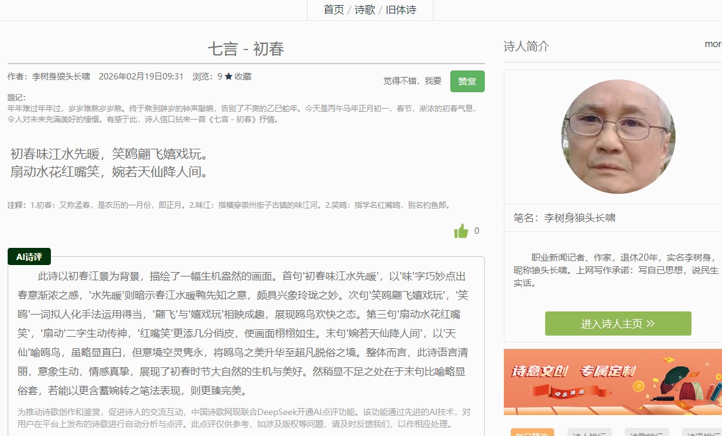The width and height of the screenshot is (722, 436).
Task: Click the like count number
Action: pyautogui.click(x=477, y=231)
